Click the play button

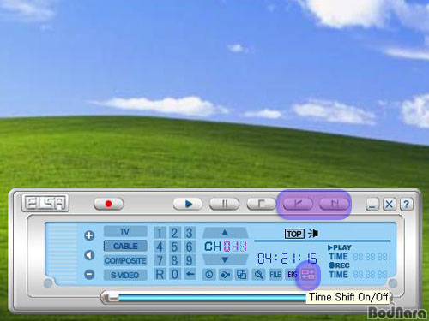point(188,204)
